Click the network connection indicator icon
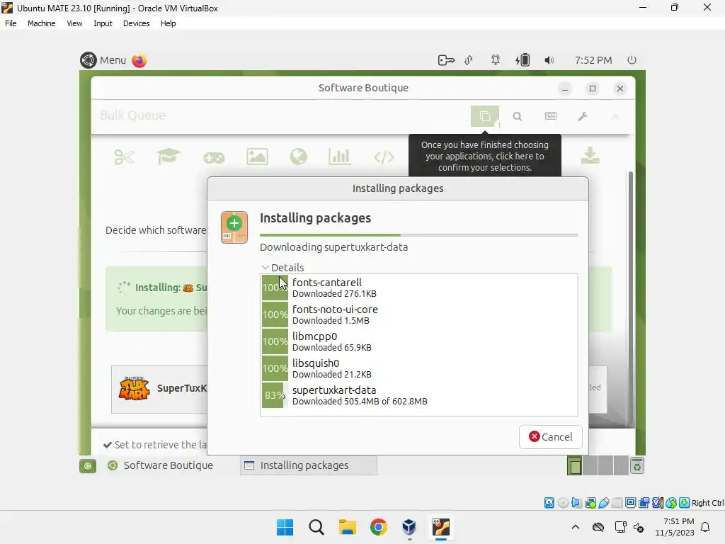This screenshot has width=725, height=544. point(469,60)
